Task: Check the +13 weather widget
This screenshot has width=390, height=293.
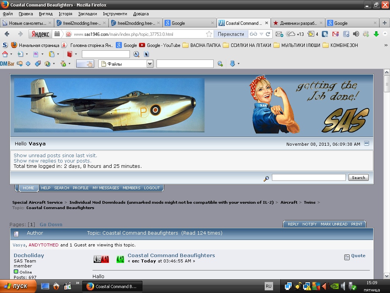Action: pos(295,34)
